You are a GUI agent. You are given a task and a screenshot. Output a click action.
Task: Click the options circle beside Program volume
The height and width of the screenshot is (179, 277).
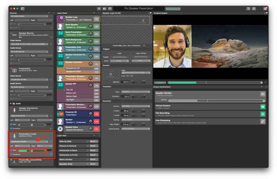click(265, 82)
